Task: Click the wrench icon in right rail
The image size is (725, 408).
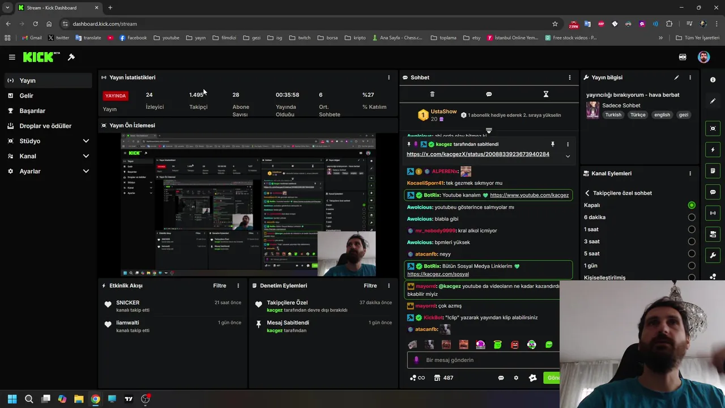Action: (x=713, y=256)
